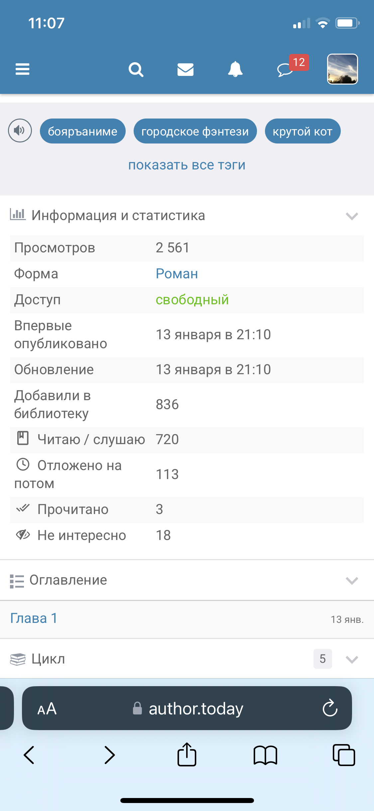
Task: Tap Safari share icon
Action: pyautogui.click(x=187, y=755)
